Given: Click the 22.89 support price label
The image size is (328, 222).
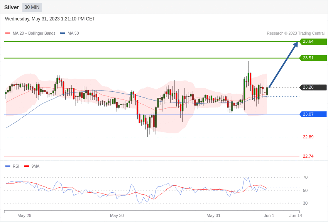Looking at the screenshot, I should coord(308,137).
